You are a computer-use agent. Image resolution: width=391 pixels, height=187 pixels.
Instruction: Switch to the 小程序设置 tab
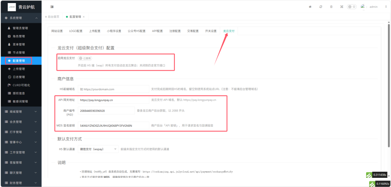[114, 31]
